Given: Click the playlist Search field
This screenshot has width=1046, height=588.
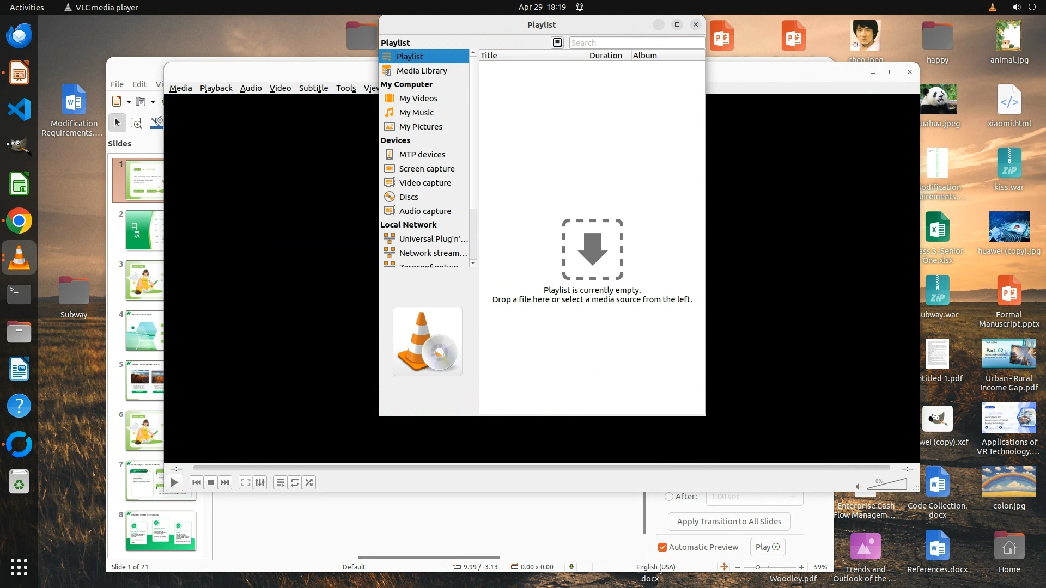Looking at the screenshot, I should coord(635,43).
